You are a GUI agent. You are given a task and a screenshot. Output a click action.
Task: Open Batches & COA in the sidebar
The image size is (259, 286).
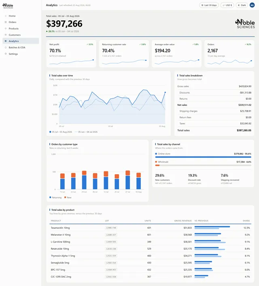click(17, 48)
